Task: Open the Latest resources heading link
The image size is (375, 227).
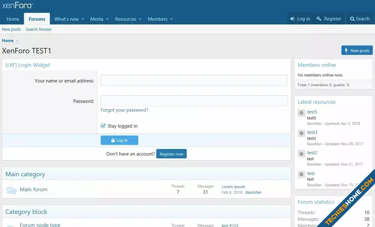Action: tap(317, 102)
